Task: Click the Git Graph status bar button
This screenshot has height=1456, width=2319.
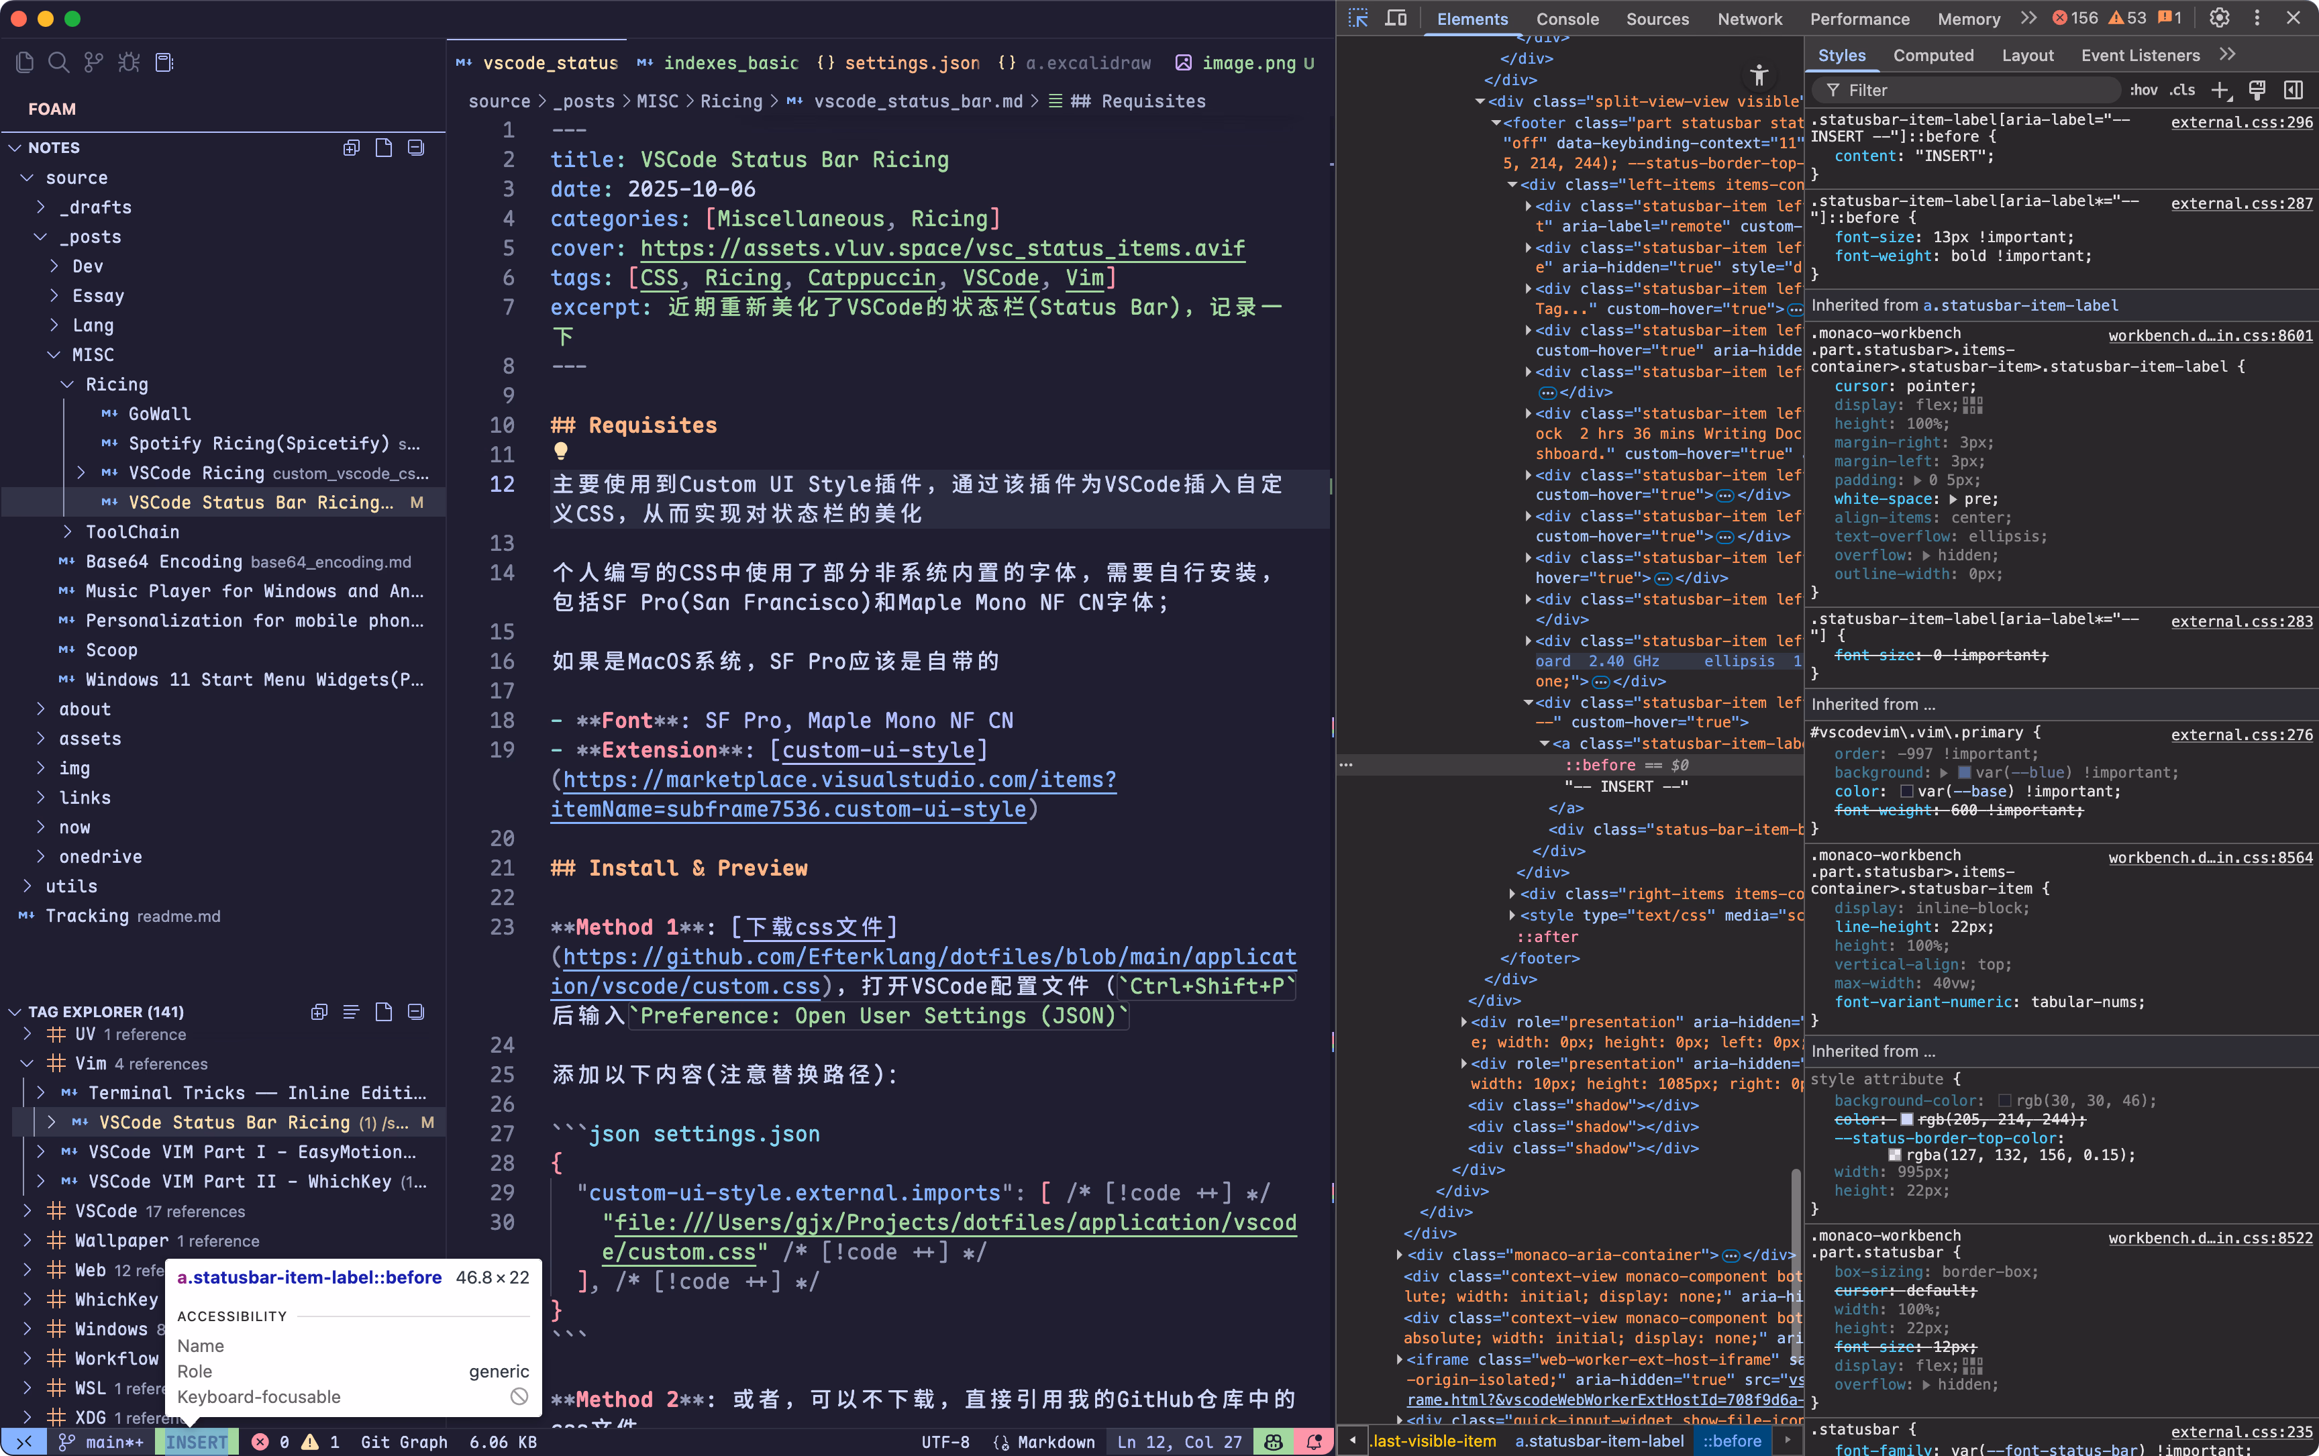Action: click(x=403, y=1441)
